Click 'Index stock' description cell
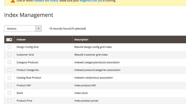 coord(81,93)
